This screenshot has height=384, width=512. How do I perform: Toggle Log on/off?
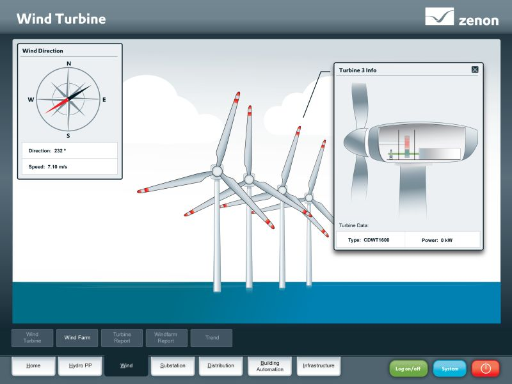pos(407,369)
